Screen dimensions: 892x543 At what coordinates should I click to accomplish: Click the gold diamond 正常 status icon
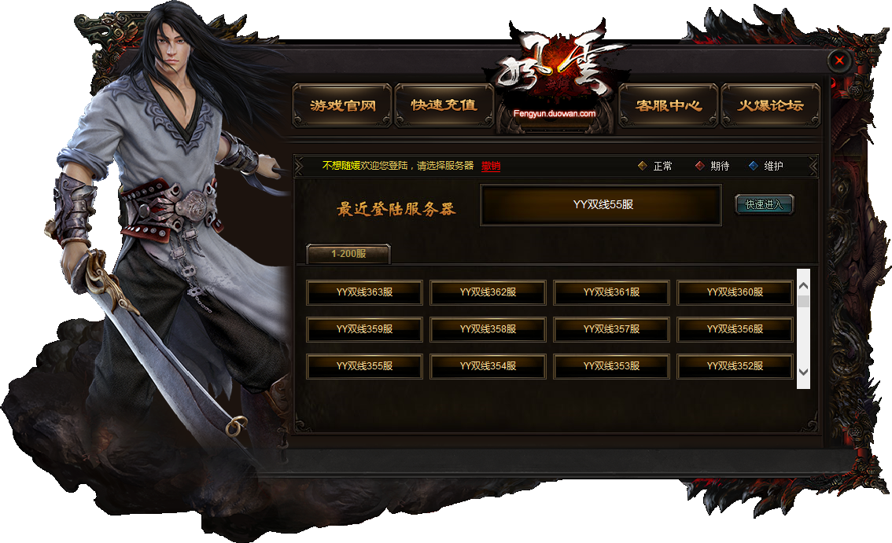coord(643,166)
